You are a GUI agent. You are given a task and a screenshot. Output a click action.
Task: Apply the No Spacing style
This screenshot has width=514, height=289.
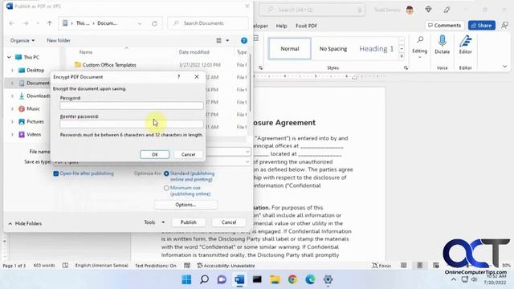[x=333, y=48]
